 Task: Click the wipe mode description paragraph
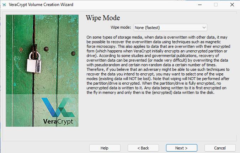[x=158, y=65]
